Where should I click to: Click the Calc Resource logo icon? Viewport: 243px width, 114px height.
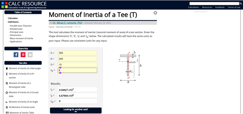pos(4,5)
